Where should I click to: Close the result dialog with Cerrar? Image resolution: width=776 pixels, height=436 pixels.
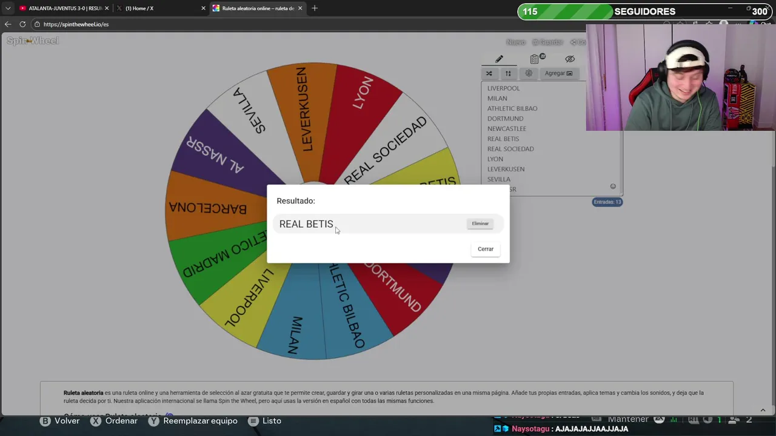pos(486,249)
